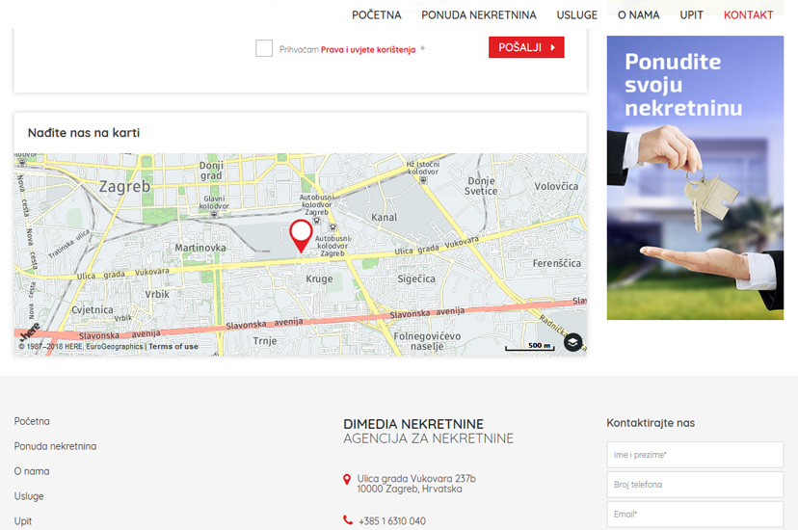Click Terms of use on the map
Viewport: 798px width, 530px height.
click(173, 347)
